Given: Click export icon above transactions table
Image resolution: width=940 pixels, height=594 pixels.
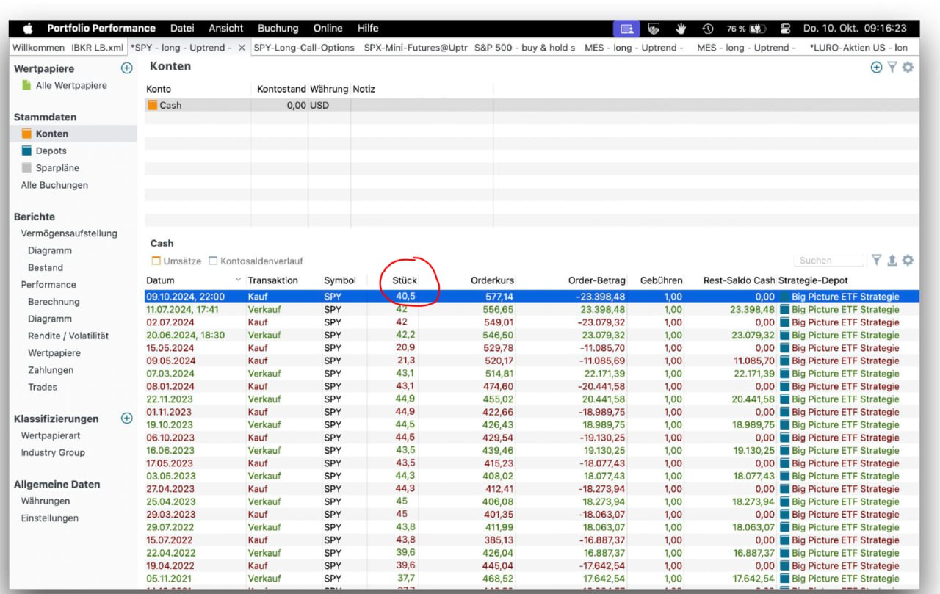Looking at the screenshot, I should click(x=892, y=261).
